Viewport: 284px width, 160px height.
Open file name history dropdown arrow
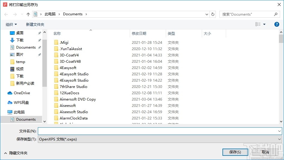click(279, 131)
